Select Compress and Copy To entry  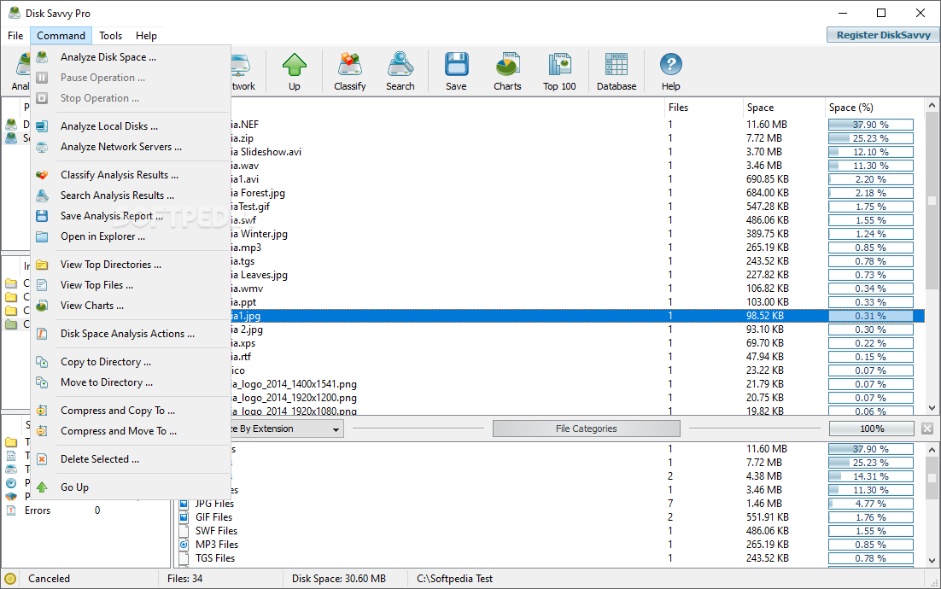click(131, 411)
